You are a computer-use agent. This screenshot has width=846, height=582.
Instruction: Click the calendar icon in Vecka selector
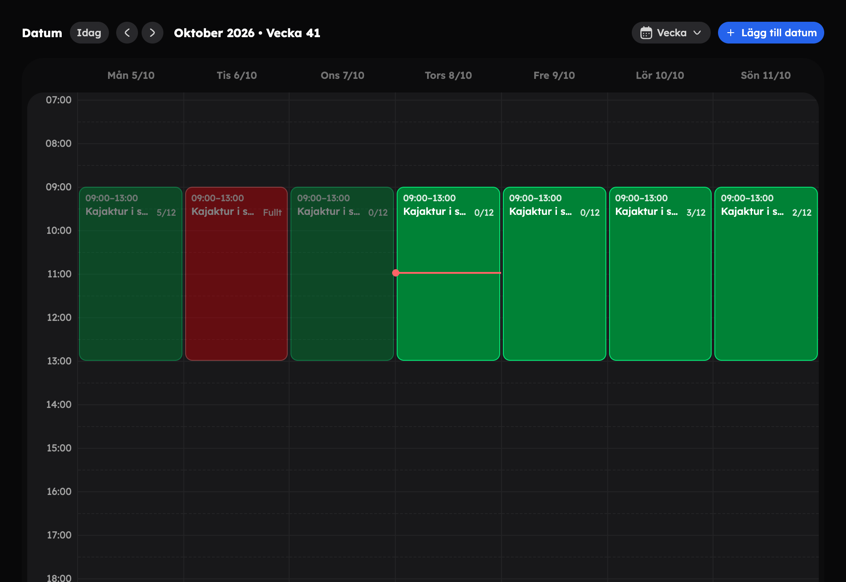(x=646, y=33)
